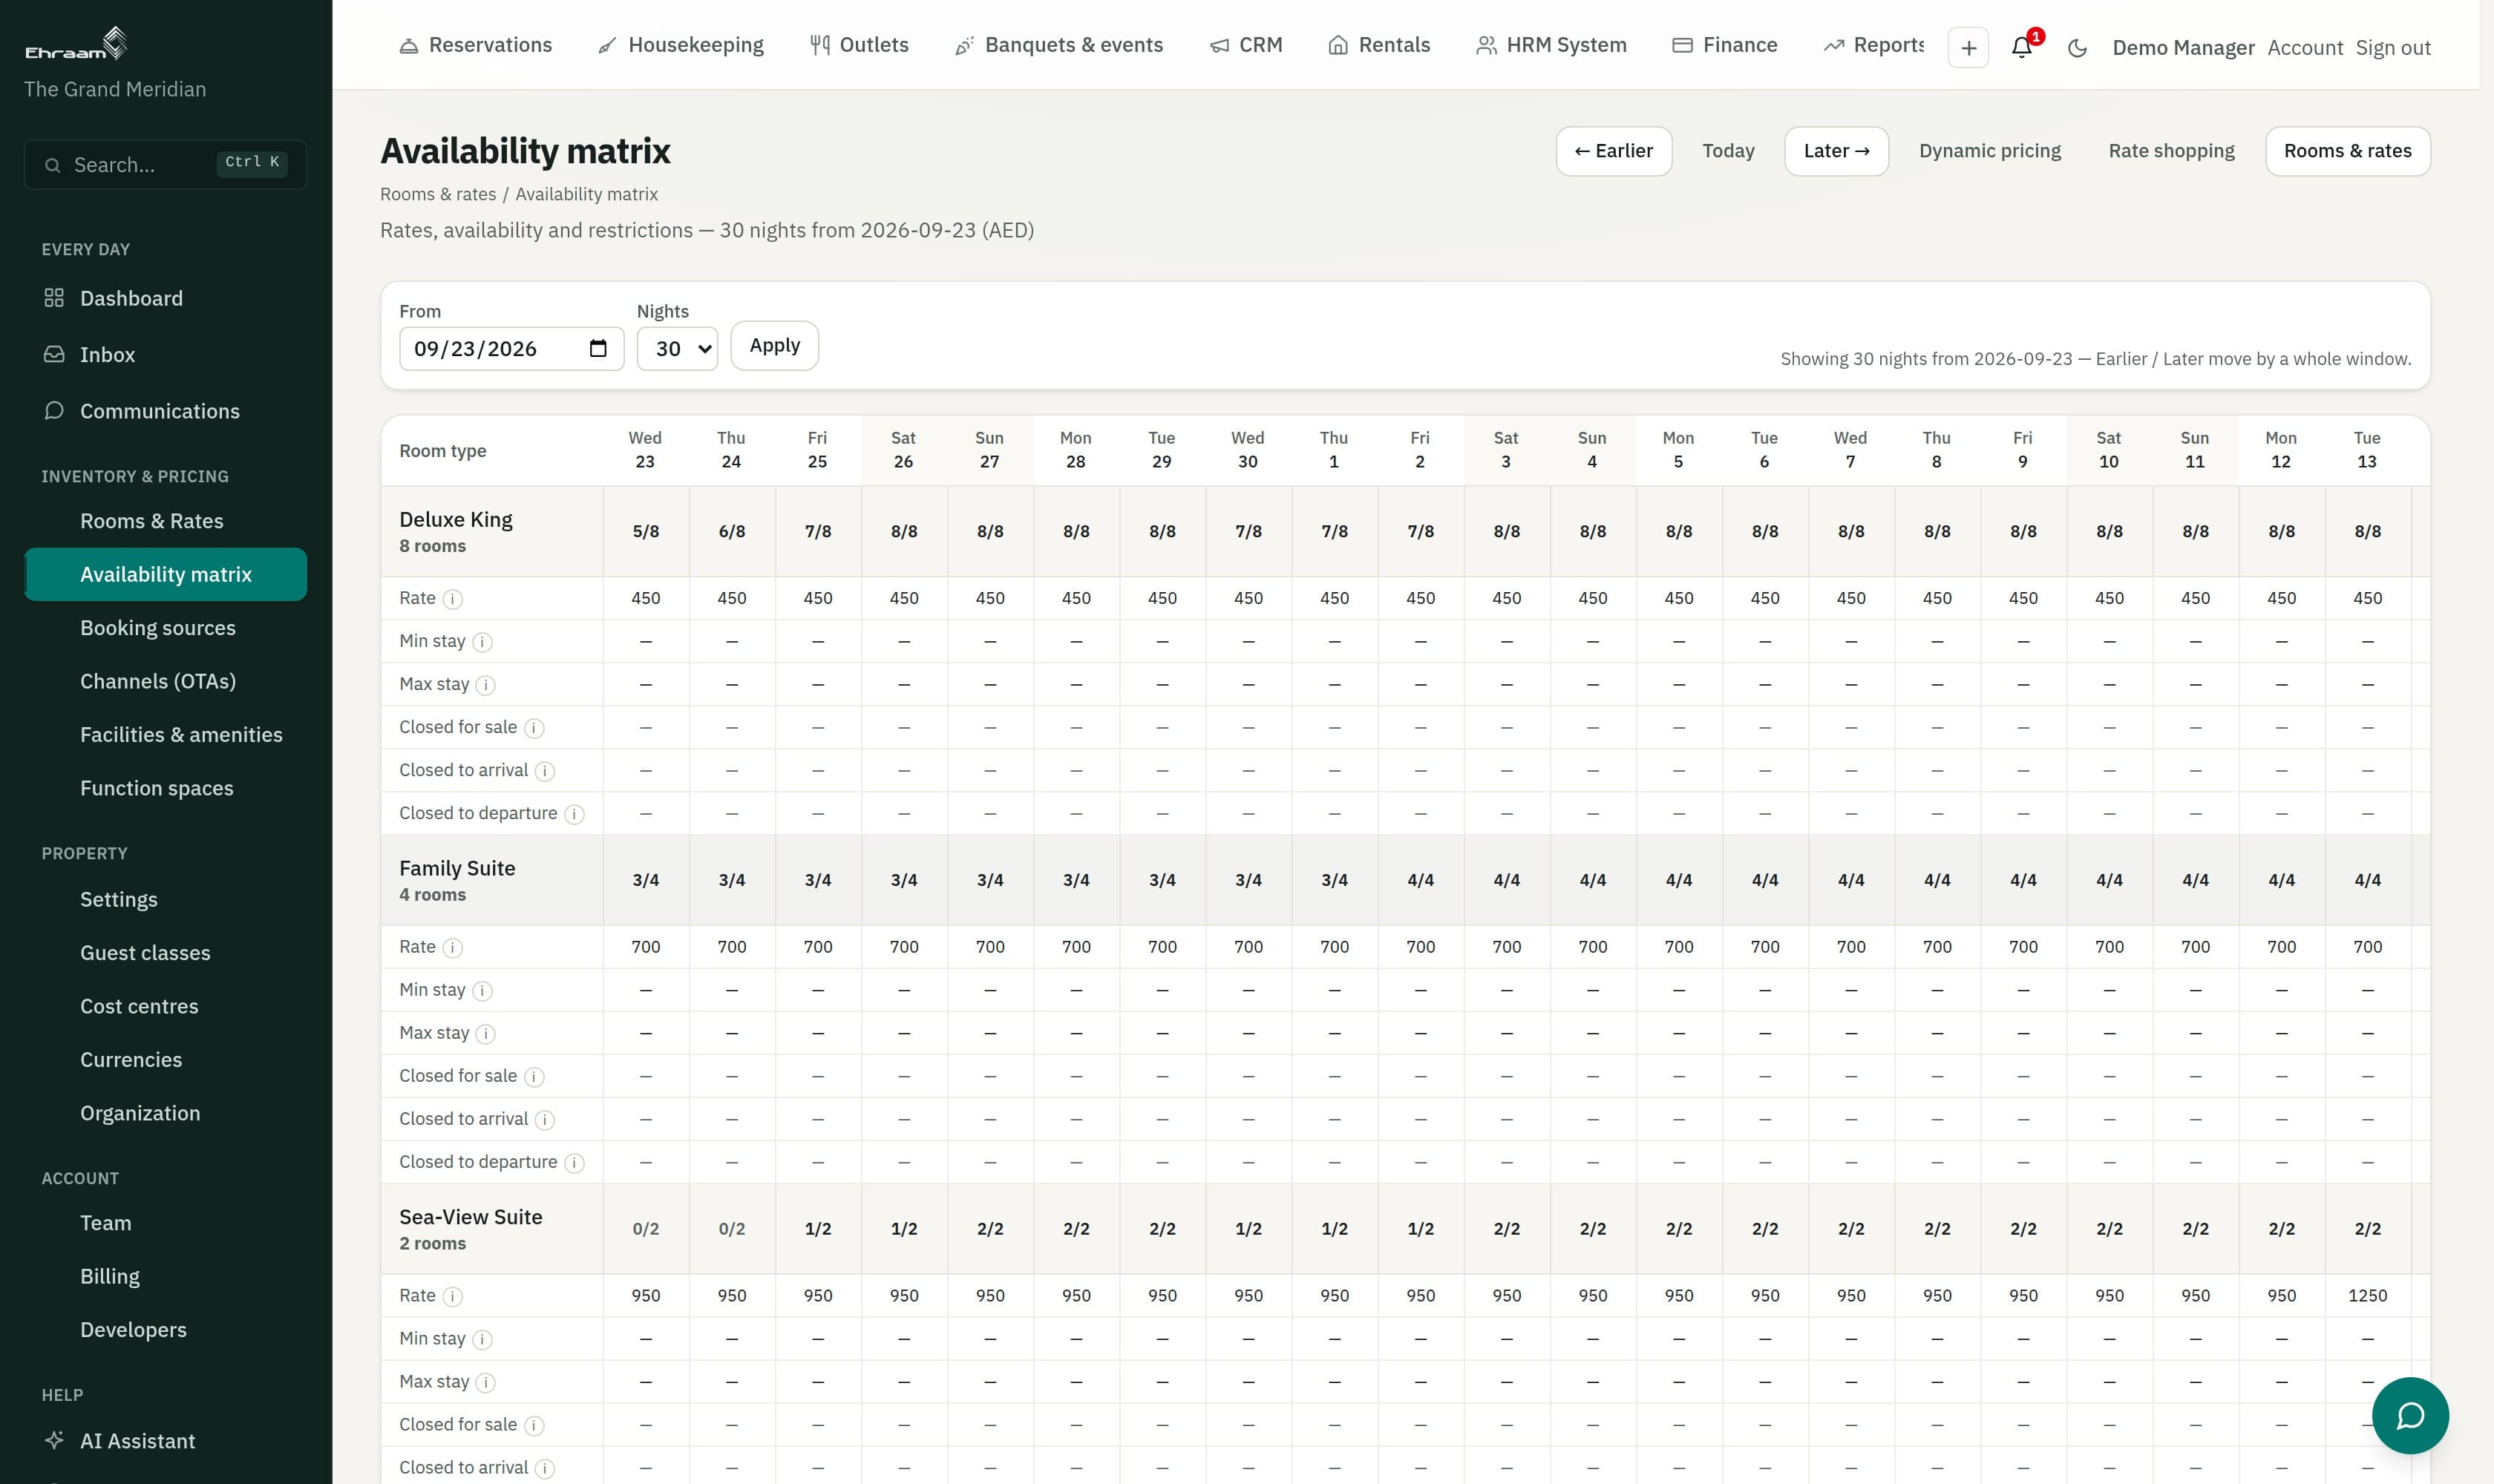
Task: Open Function spaces
Action: tap(165, 788)
